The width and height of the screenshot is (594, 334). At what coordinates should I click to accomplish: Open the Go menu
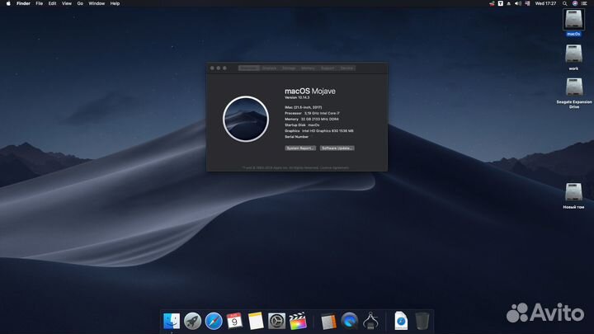click(80, 3)
